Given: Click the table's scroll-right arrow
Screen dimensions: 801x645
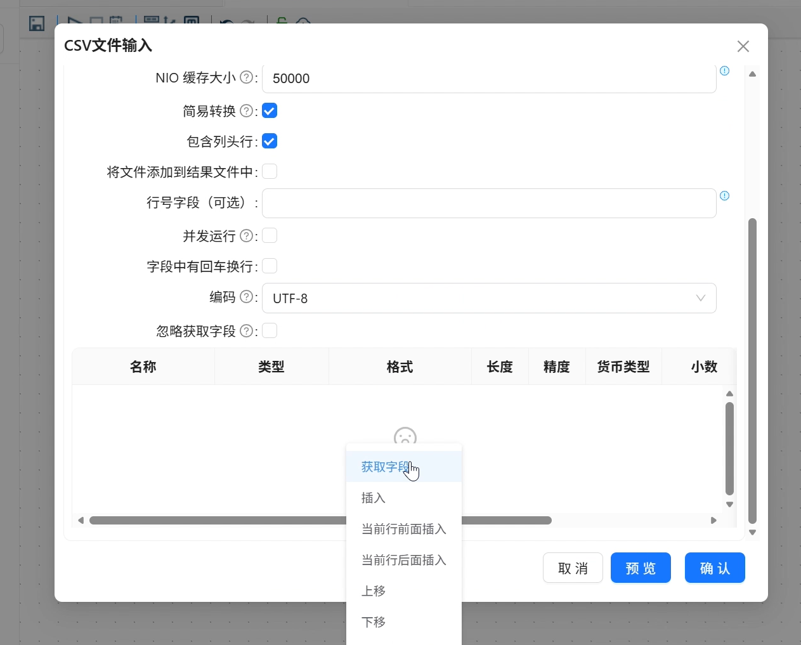Looking at the screenshot, I should [x=713, y=521].
